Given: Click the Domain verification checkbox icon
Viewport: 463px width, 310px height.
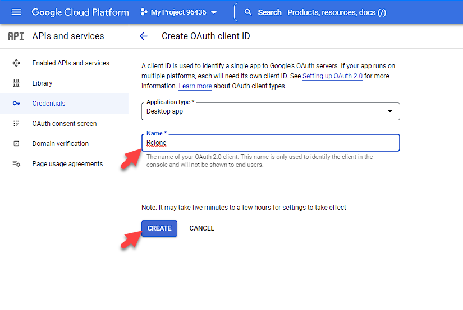Looking at the screenshot, I should (16, 144).
